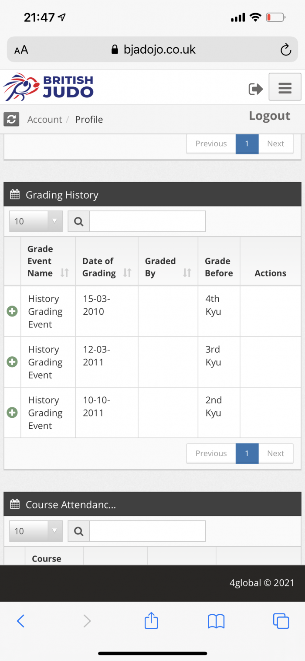Screen dimensions: 305x661
Task: Open Grading History page-size dropdown
Action: tap(36, 221)
